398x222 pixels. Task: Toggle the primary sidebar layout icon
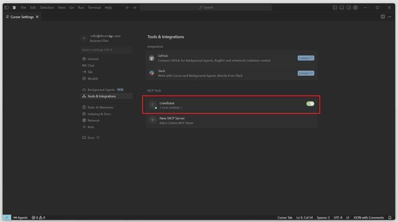pos(335,8)
